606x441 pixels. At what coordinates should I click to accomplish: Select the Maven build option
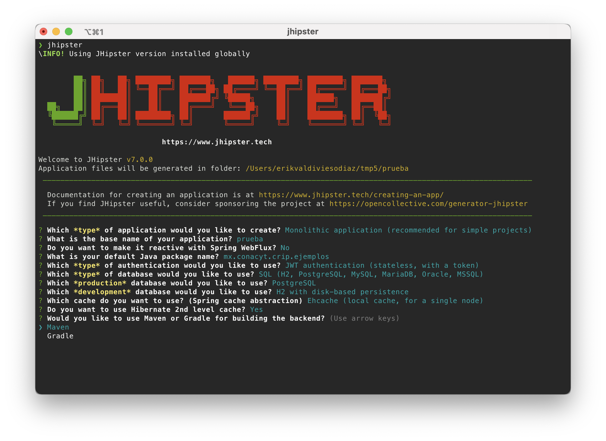[x=58, y=327]
